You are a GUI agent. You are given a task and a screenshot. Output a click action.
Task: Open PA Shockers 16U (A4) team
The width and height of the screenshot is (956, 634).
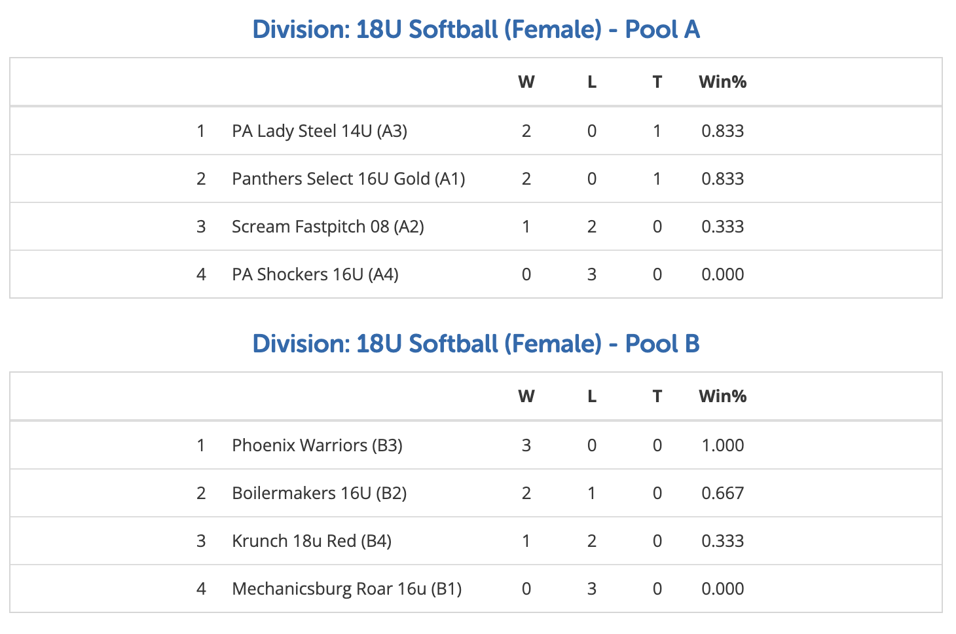315,274
